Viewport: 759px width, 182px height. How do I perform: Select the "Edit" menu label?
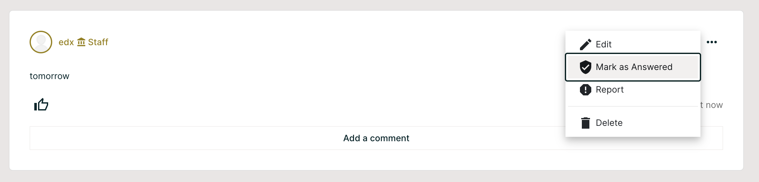click(604, 45)
